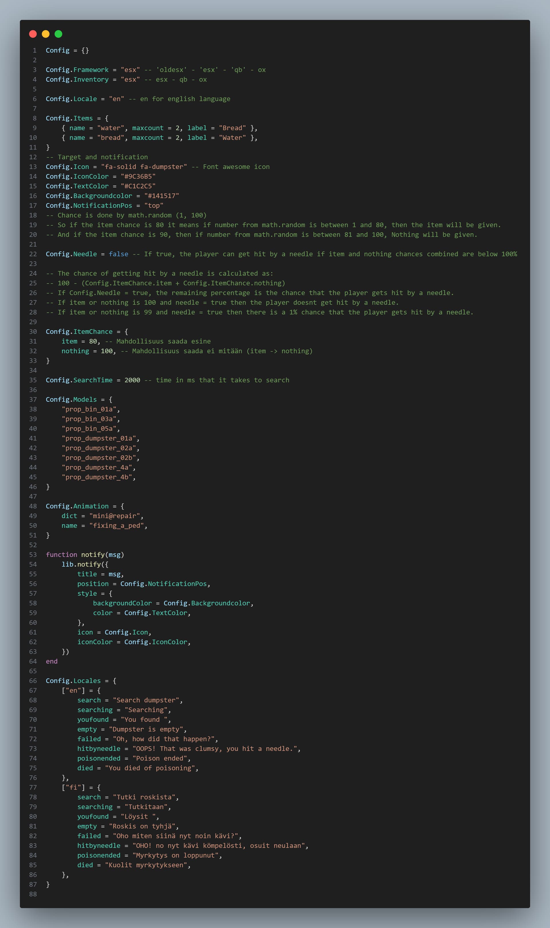The image size is (550, 928).
Task: Click the "#9C36B5" IconColor hex string
Action: (x=138, y=177)
